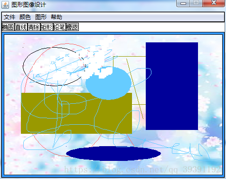Open the 图形 menu

pos(41,17)
